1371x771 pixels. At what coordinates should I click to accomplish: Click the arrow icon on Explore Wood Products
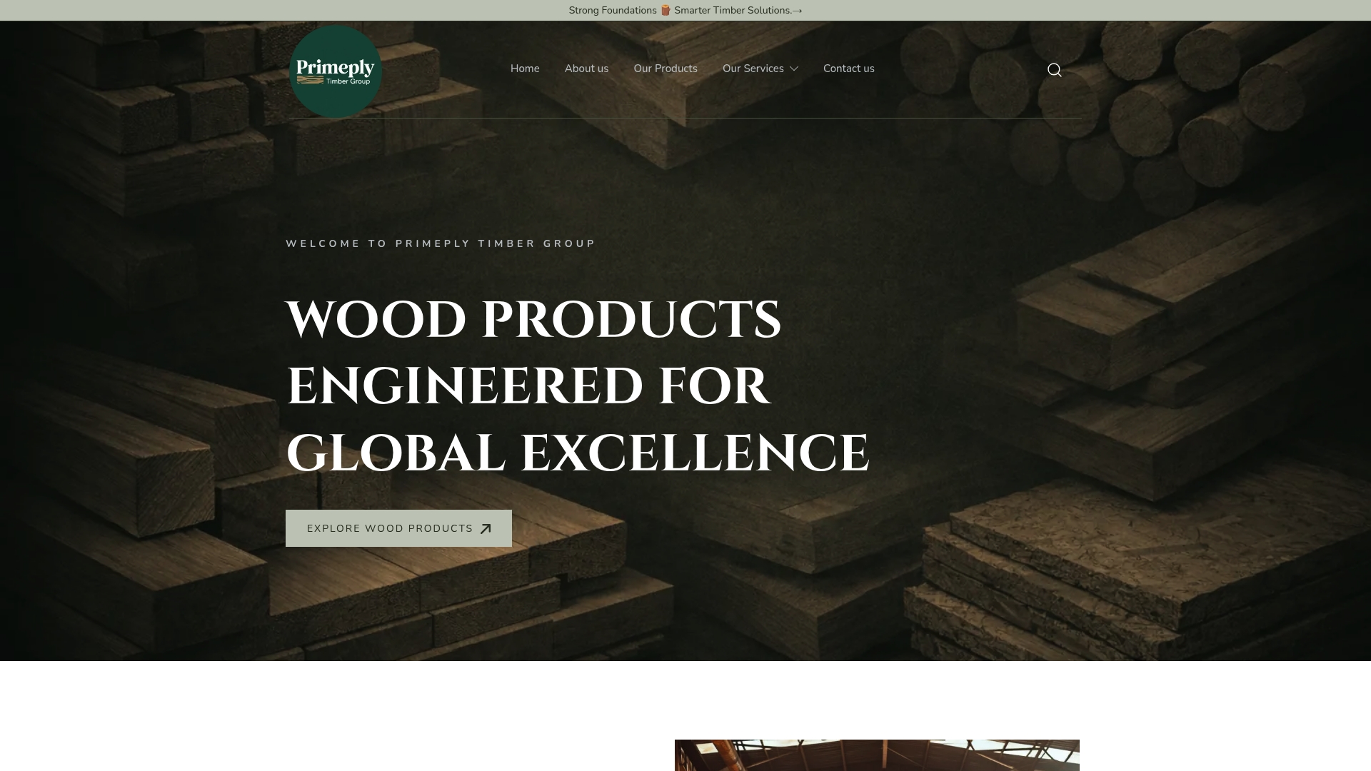[x=486, y=529]
